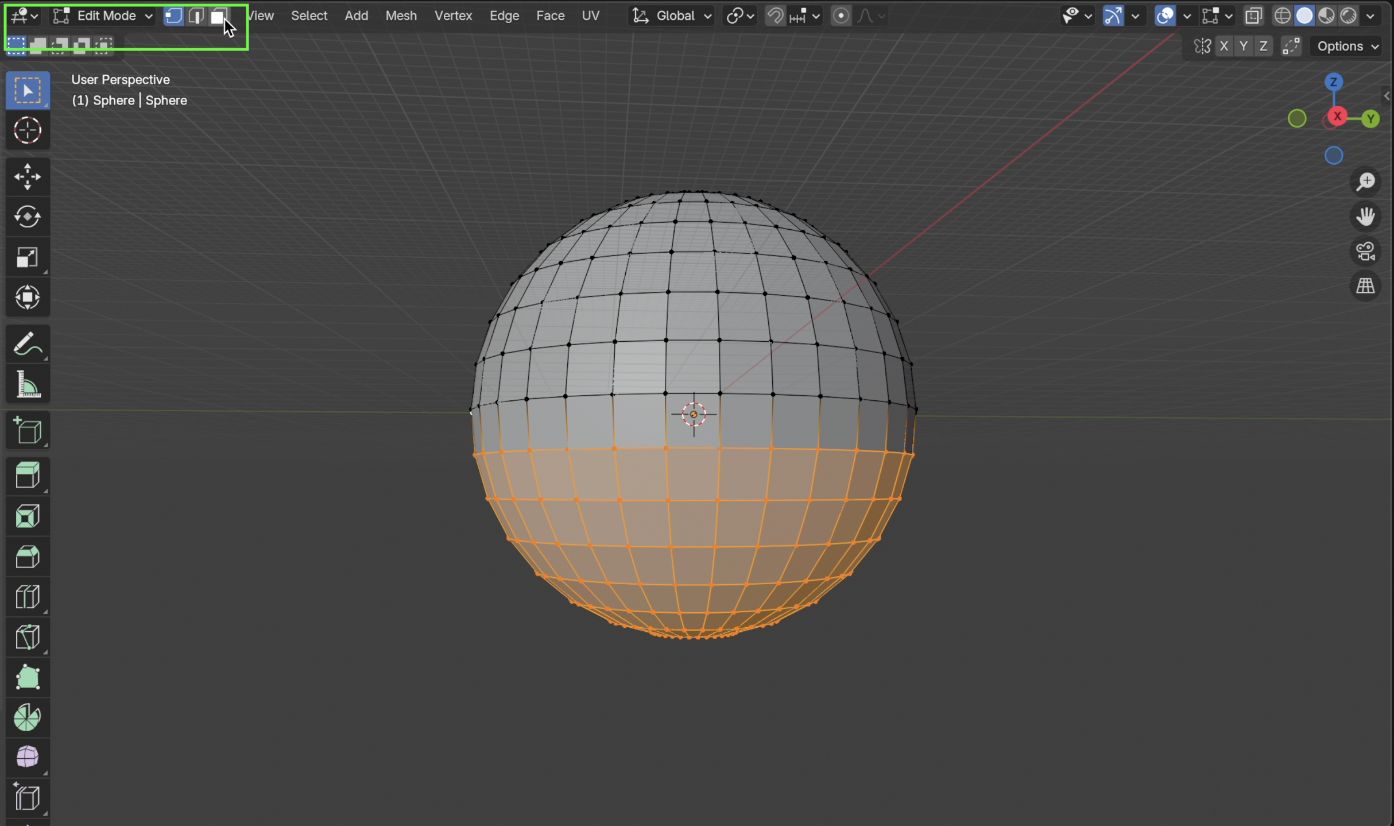Pick the Extrude Region tool
Viewport: 1394px width, 826px height.
(x=27, y=475)
